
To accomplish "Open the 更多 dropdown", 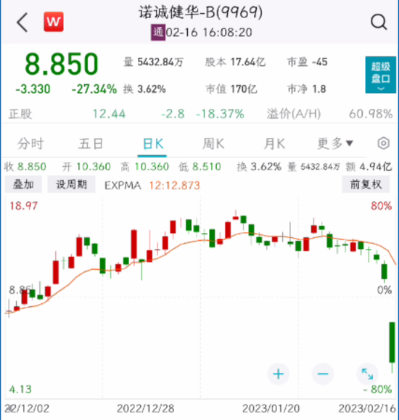I will 335,144.
